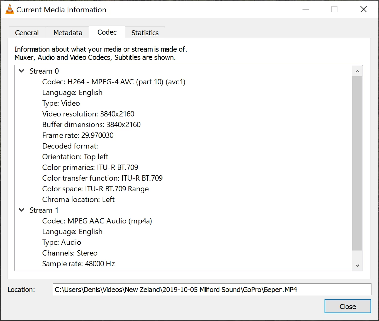Select 'Color primaries: ITU-R BT.709' row
379x321 pixels.
tap(90, 167)
